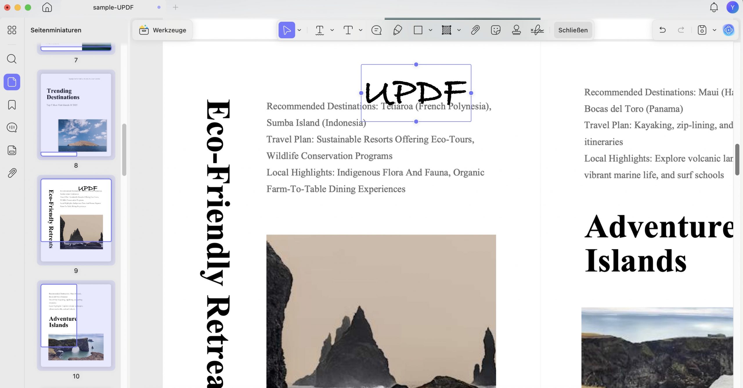Select page 8 Trending Destinations thumbnail
The height and width of the screenshot is (388, 743).
pyautogui.click(x=76, y=115)
